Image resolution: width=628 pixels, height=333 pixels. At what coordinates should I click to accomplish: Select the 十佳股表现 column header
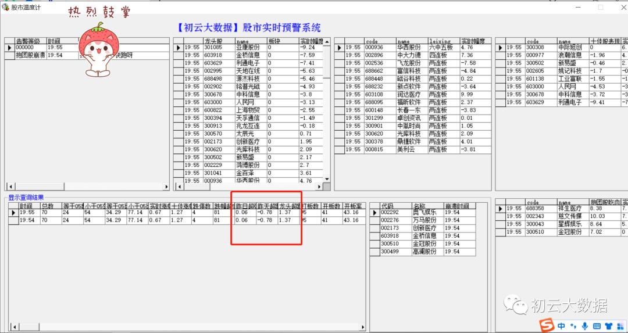point(605,41)
